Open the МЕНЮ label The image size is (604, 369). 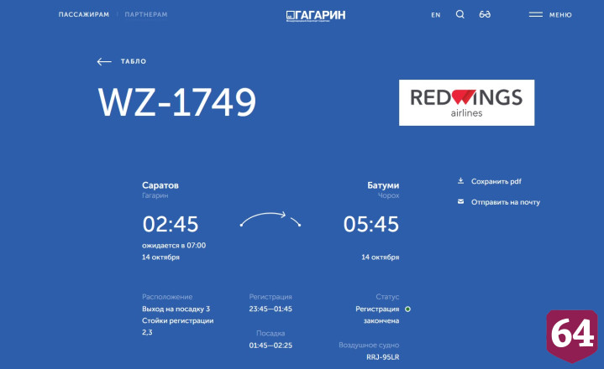coord(560,15)
